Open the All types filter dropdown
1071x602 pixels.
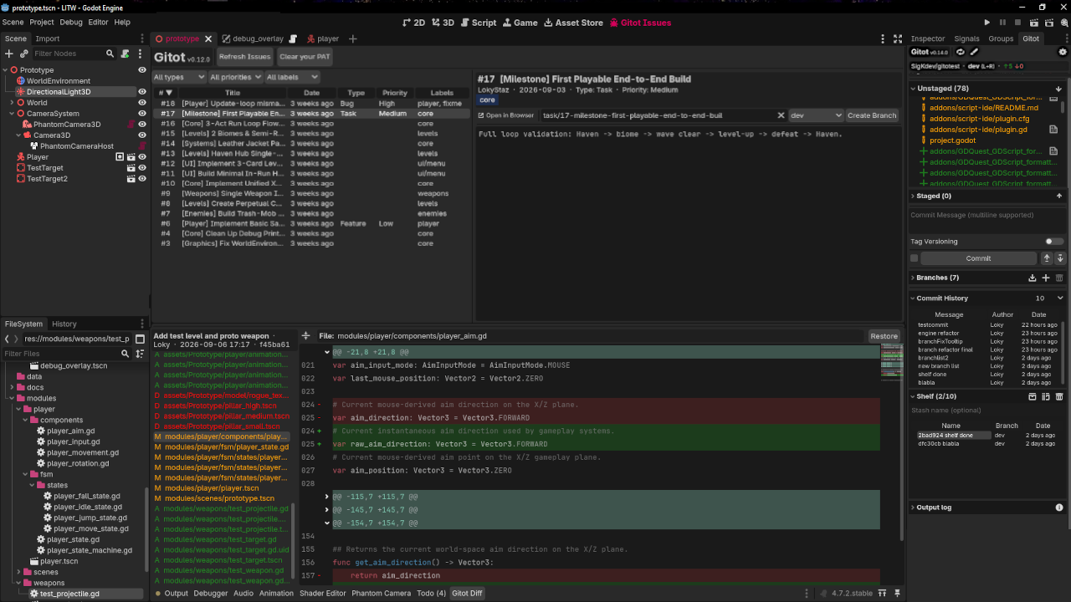pyautogui.click(x=179, y=78)
